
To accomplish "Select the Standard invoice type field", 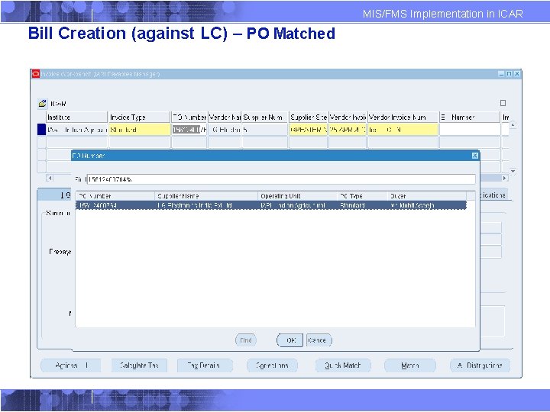I will tap(139, 130).
